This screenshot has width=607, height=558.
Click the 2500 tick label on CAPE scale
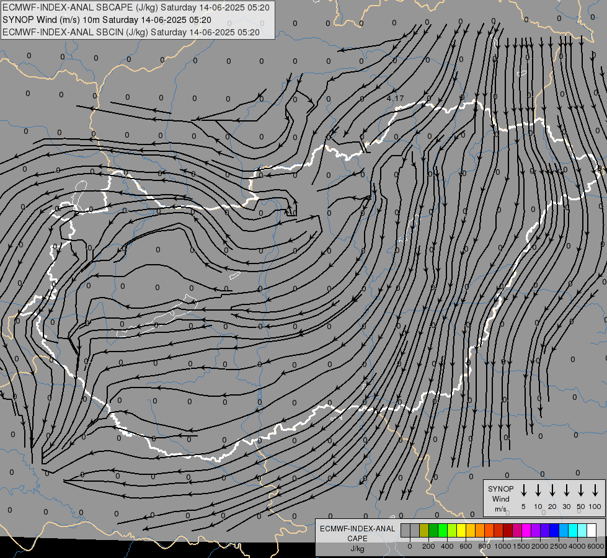pyautogui.click(x=559, y=546)
